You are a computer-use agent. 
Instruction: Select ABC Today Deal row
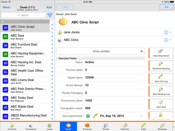coord(25,99)
